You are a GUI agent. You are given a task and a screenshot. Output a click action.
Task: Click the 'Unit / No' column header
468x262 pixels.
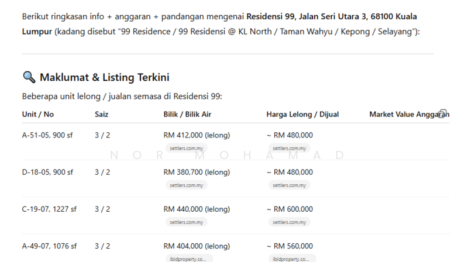[38, 115]
